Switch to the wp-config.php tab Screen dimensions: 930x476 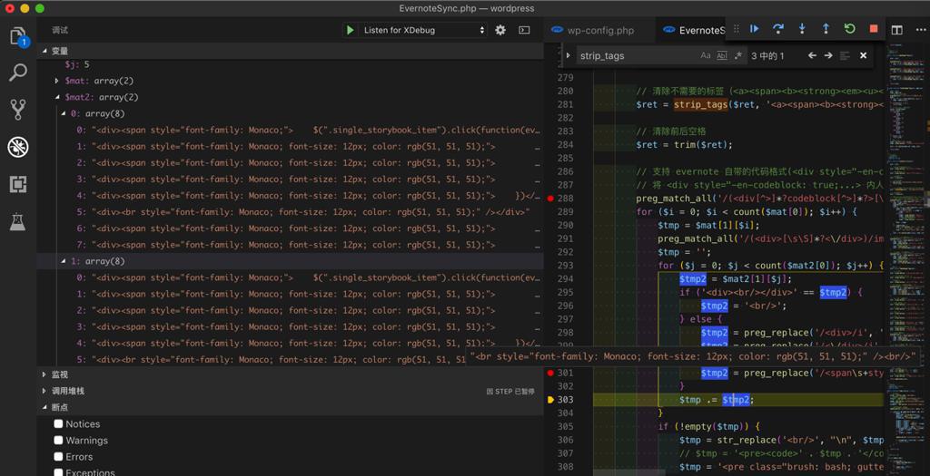coord(599,30)
